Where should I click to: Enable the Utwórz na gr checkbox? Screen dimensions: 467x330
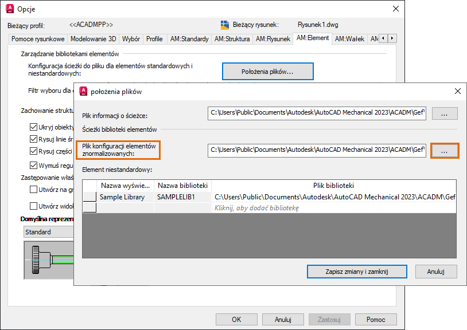tap(33, 190)
